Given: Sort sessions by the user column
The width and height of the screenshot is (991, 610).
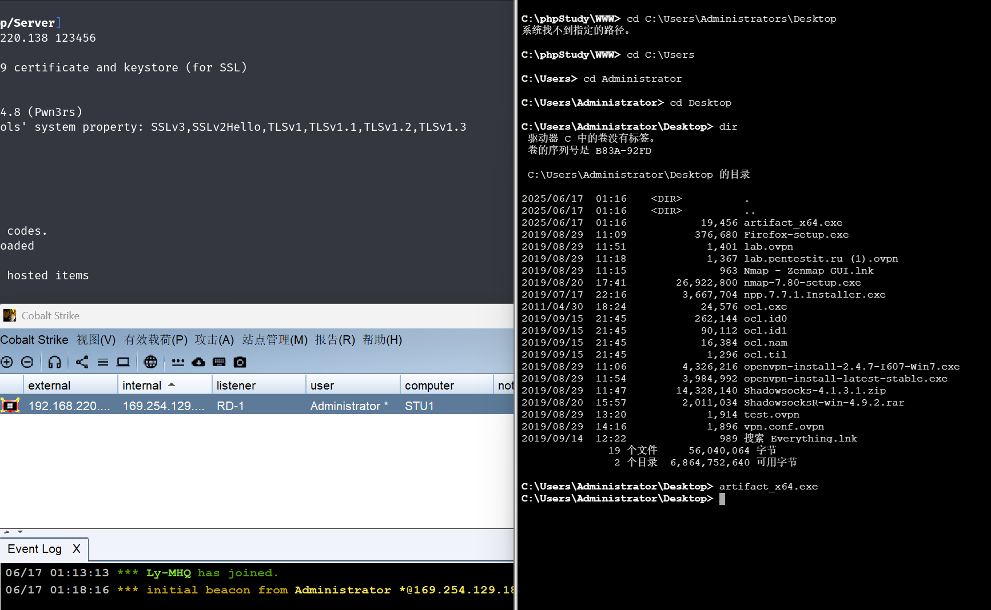Looking at the screenshot, I should 353,385.
